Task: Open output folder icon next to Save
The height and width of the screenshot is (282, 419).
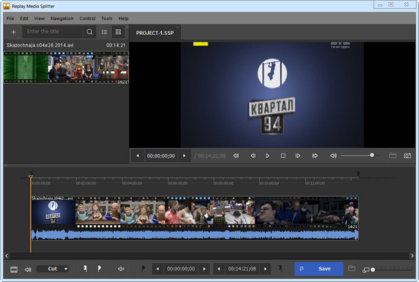Action: click(352, 268)
